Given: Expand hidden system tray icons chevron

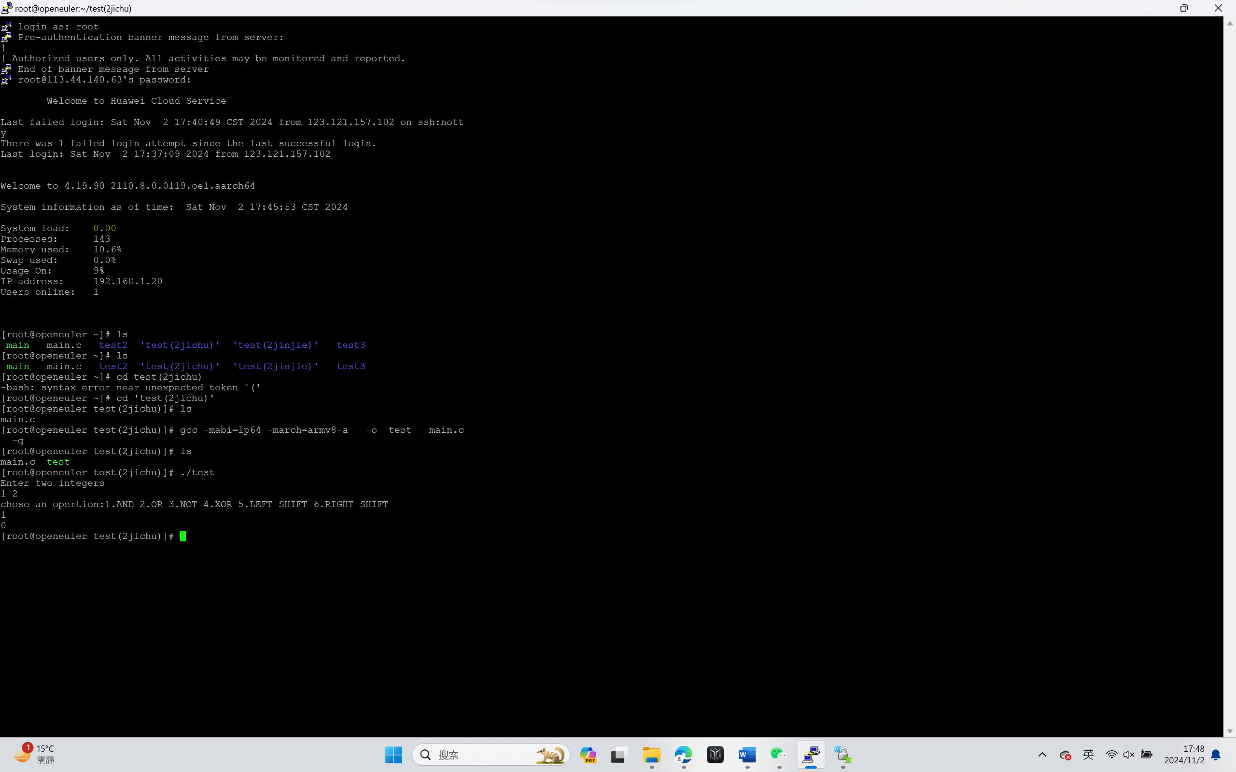Looking at the screenshot, I should [x=1042, y=755].
